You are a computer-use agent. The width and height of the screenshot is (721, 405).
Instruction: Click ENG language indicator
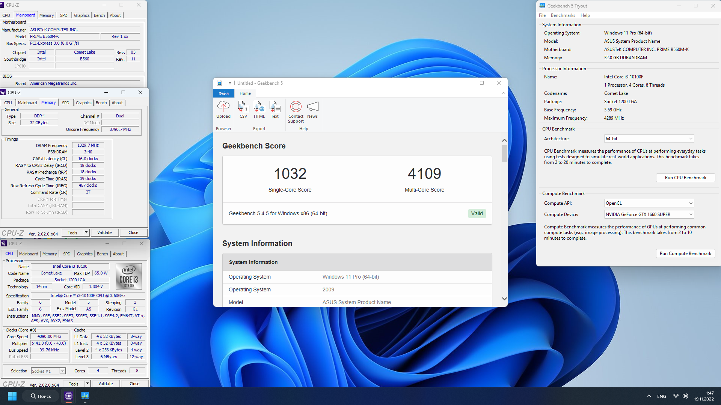tap(662, 396)
